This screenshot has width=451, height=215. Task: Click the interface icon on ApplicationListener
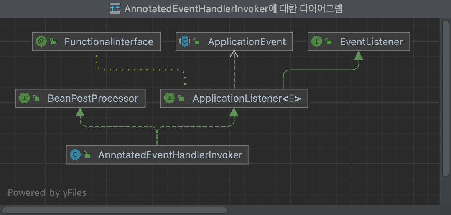pos(170,98)
